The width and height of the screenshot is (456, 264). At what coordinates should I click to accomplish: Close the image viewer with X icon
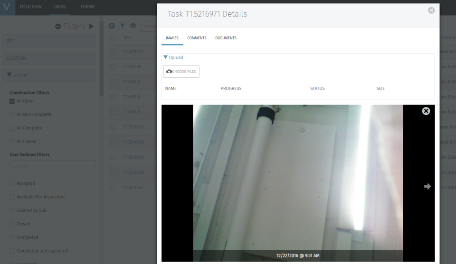(x=426, y=111)
